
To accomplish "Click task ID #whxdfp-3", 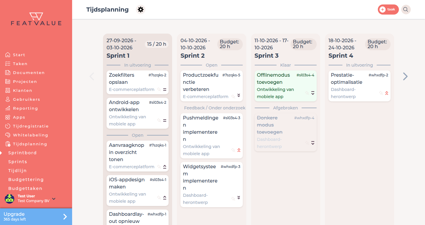I will coord(231,167).
